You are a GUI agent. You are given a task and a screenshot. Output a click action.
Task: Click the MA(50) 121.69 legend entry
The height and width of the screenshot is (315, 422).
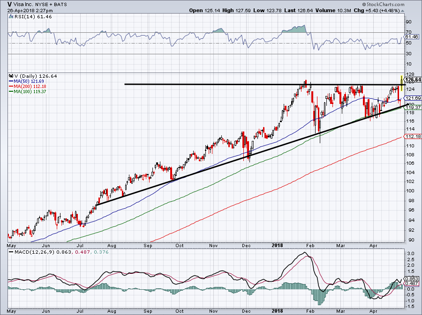pyautogui.click(x=29, y=81)
